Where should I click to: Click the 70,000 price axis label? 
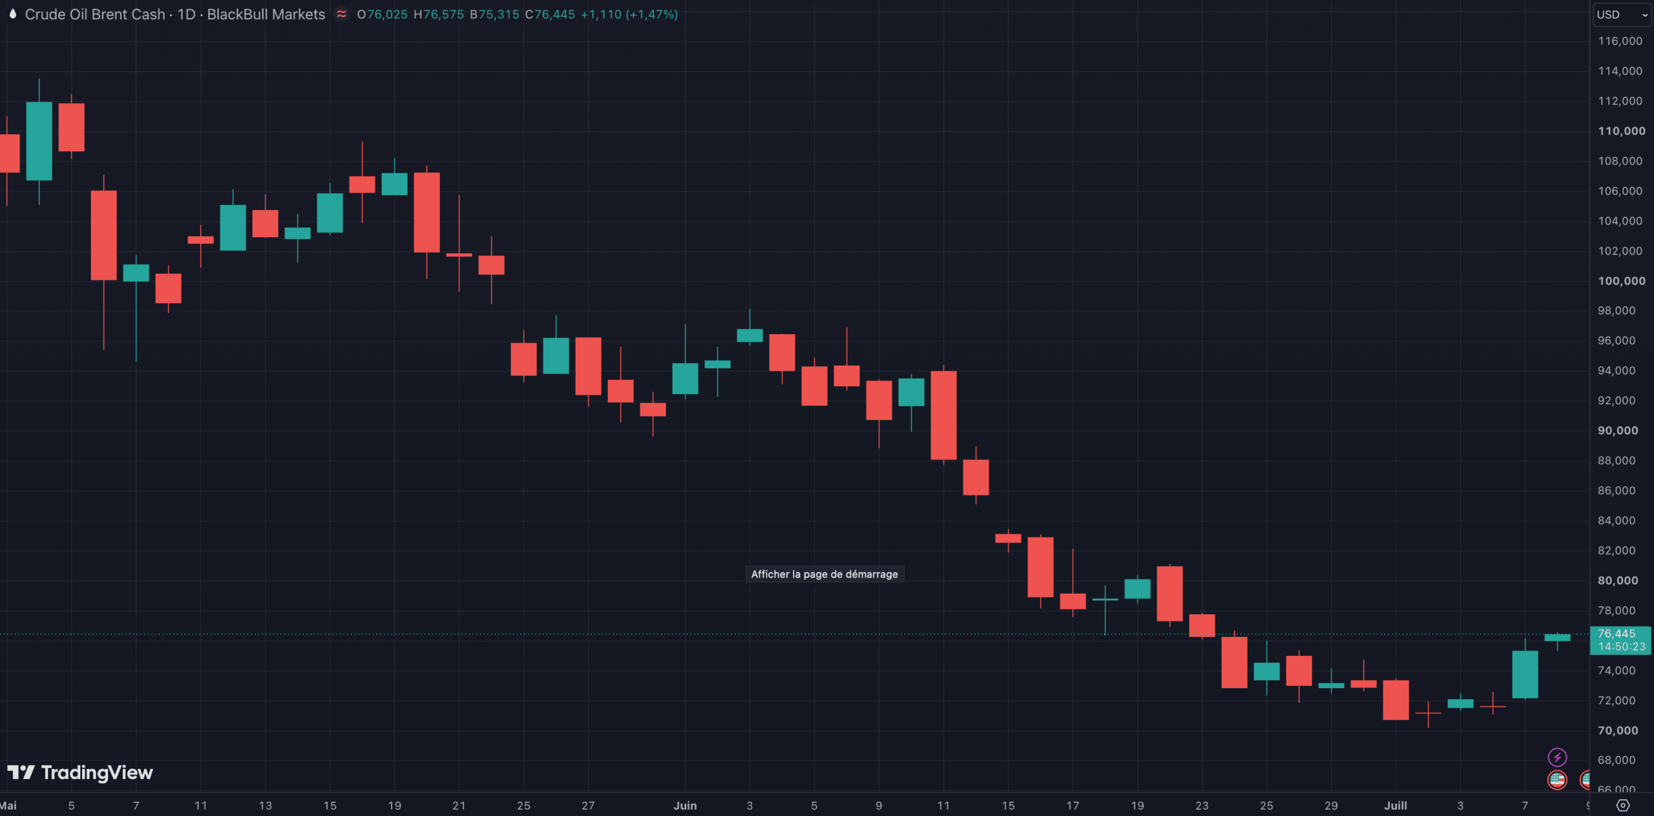[1618, 730]
